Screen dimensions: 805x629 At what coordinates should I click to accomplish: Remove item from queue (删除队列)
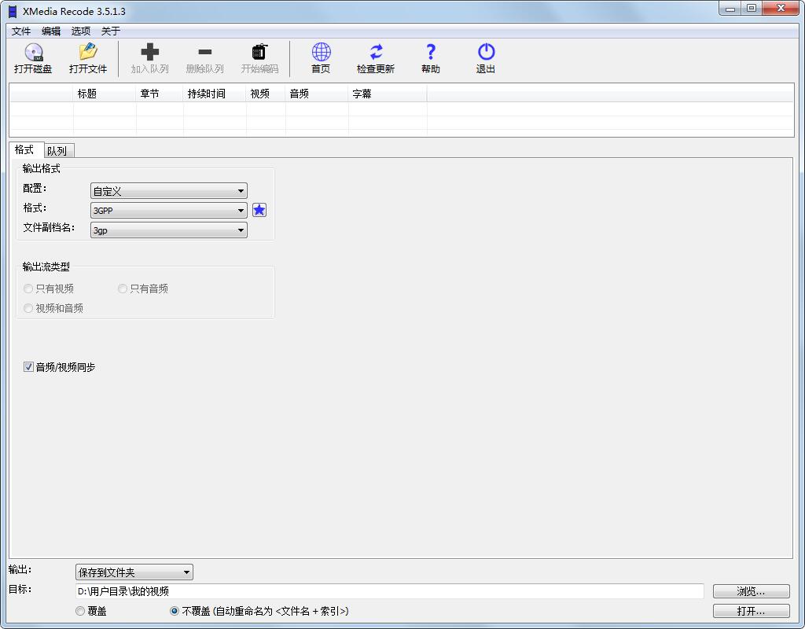204,58
